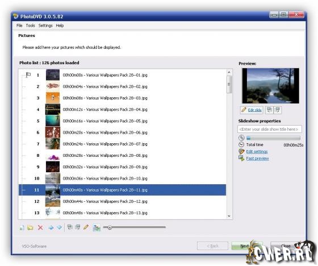This screenshot has width=318, height=266.
Task: Click the flag marker on photo 1
Action: (x=28, y=75)
